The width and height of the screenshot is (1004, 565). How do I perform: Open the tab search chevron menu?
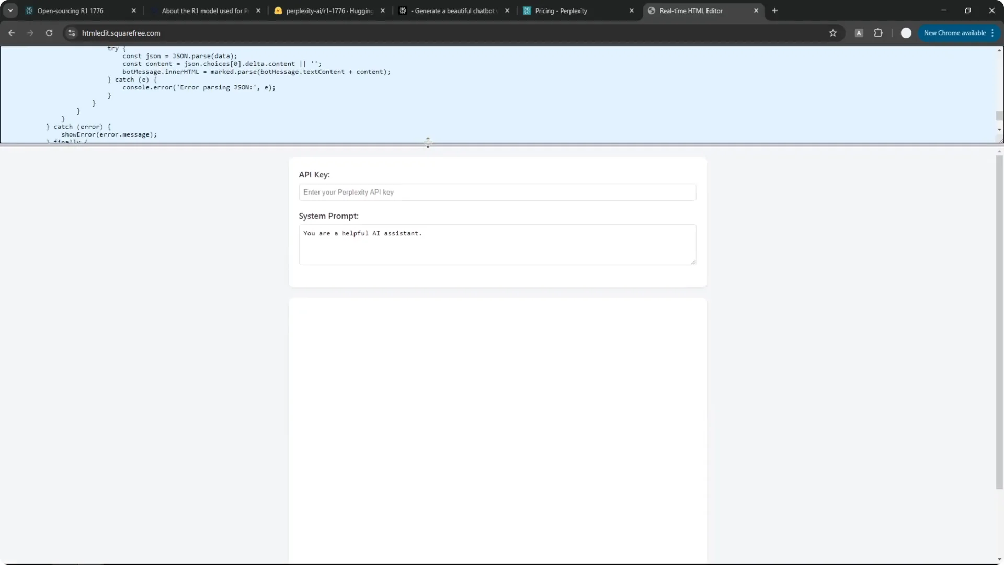(x=10, y=10)
